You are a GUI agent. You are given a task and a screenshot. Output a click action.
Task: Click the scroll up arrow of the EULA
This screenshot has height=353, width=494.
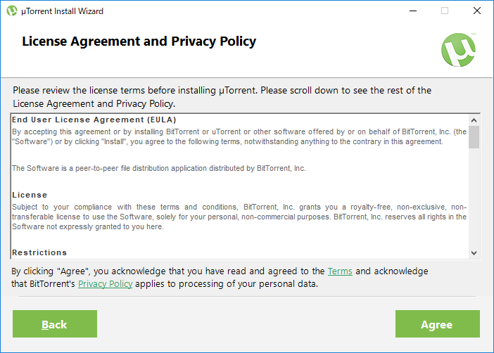pos(474,120)
